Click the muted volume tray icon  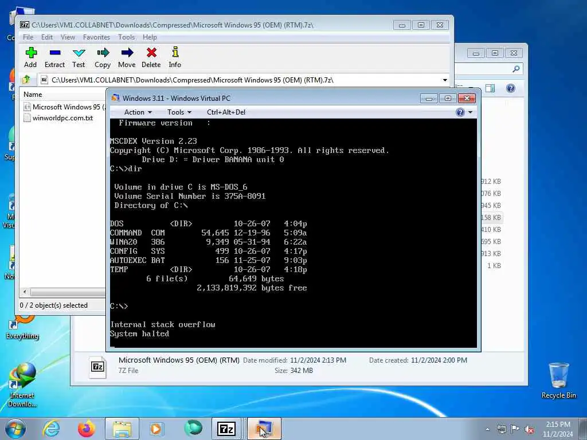coord(529,429)
